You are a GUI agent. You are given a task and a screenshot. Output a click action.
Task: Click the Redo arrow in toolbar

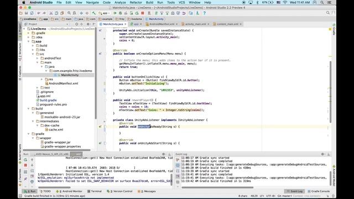coord(44,13)
